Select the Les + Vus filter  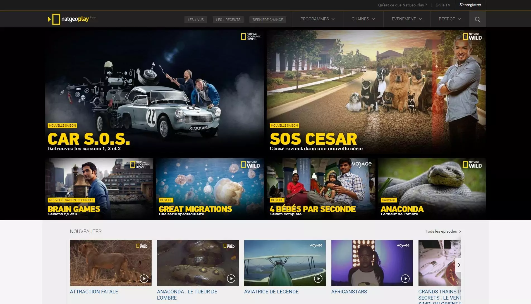tap(195, 20)
